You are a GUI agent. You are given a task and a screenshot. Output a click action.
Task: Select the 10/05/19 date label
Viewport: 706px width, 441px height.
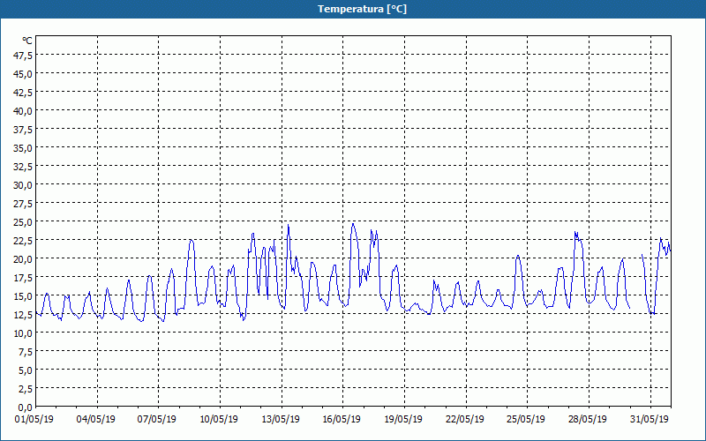[219, 420]
